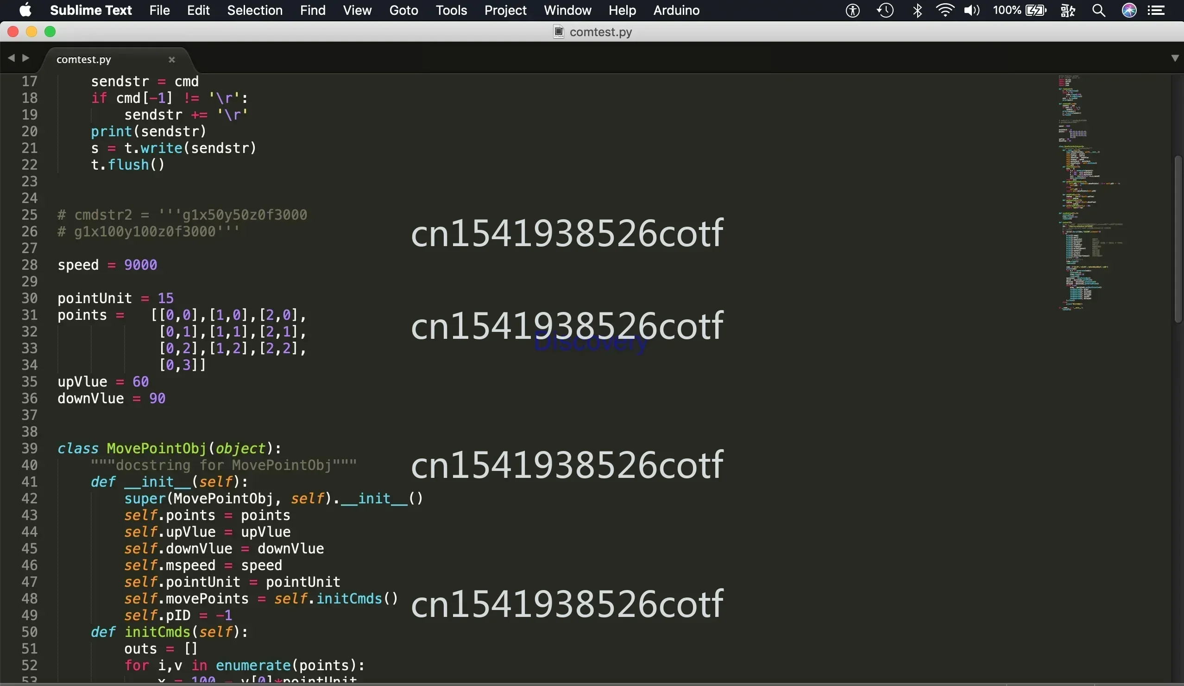Open Time Machine menu icon
The width and height of the screenshot is (1184, 686).
point(885,10)
